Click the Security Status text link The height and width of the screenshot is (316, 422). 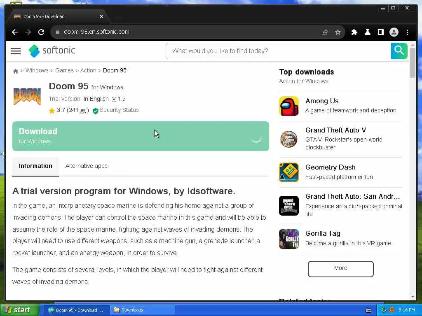[119, 110]
